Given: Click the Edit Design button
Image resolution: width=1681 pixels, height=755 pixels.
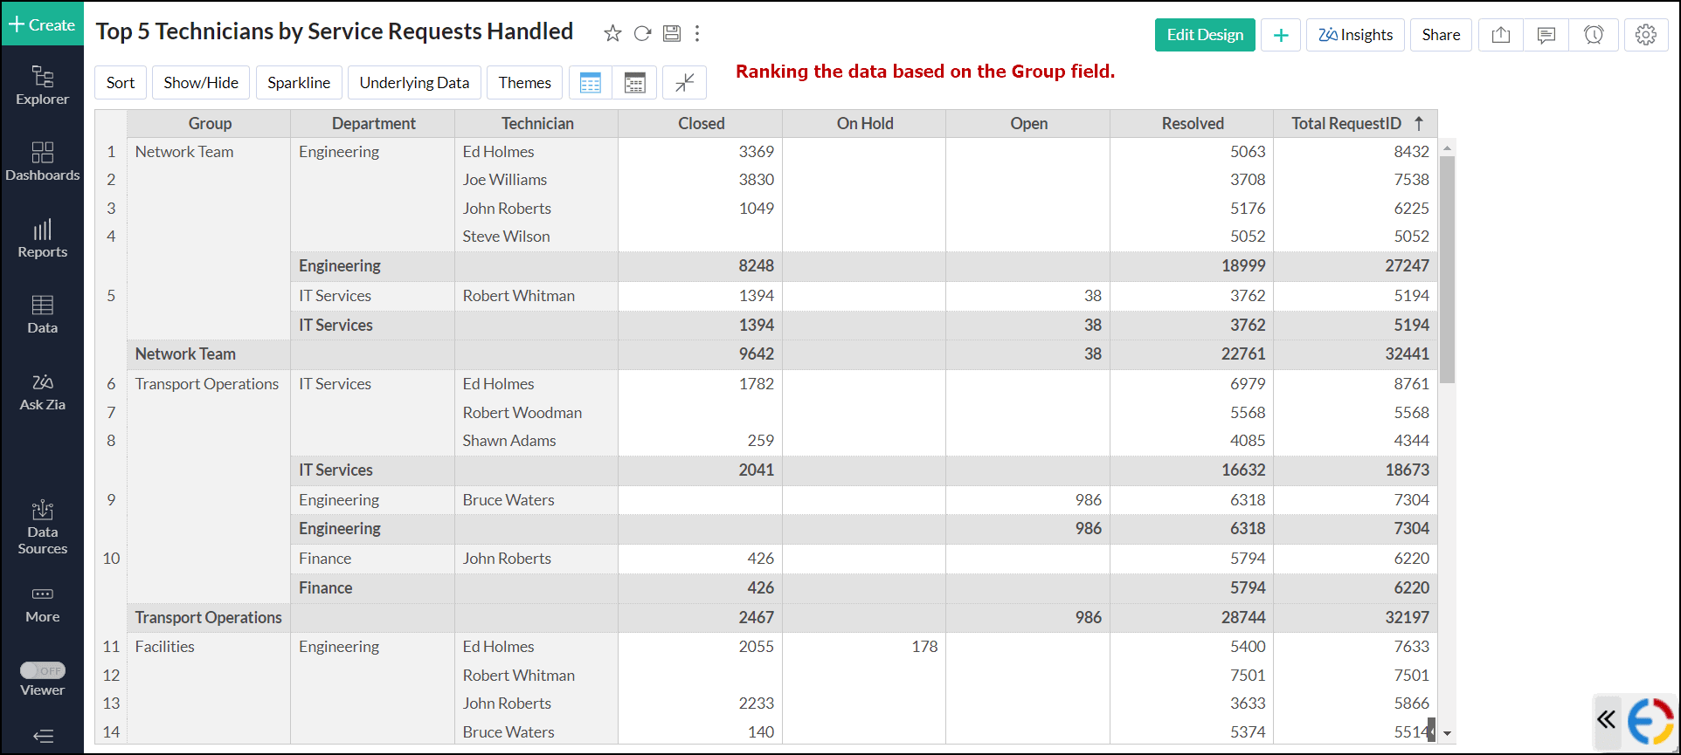Looking at the screenshot, I should [1204, 35].
